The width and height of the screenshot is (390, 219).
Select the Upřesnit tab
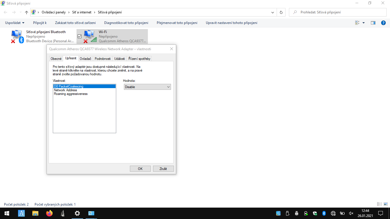pos(71,58)
